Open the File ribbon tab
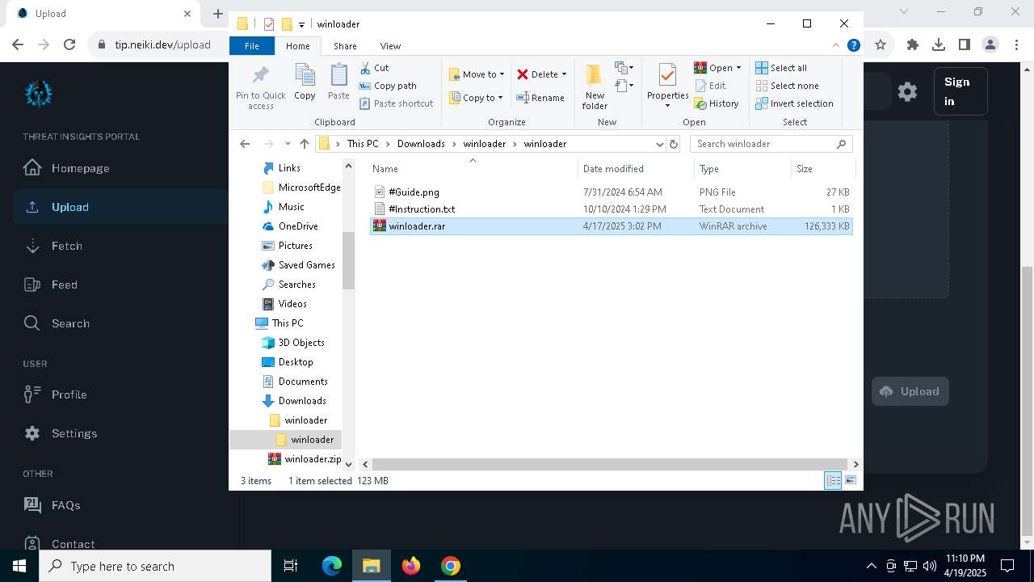Image resolution: width=1034 pixels, height=582 pixels. click(x=252, y=46)
